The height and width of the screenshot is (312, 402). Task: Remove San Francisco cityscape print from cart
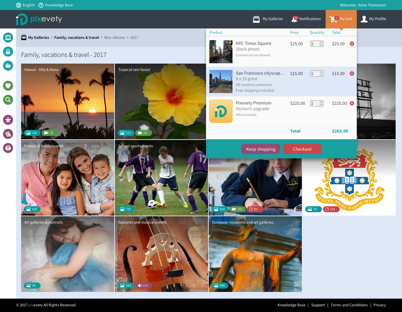(352, 73)
